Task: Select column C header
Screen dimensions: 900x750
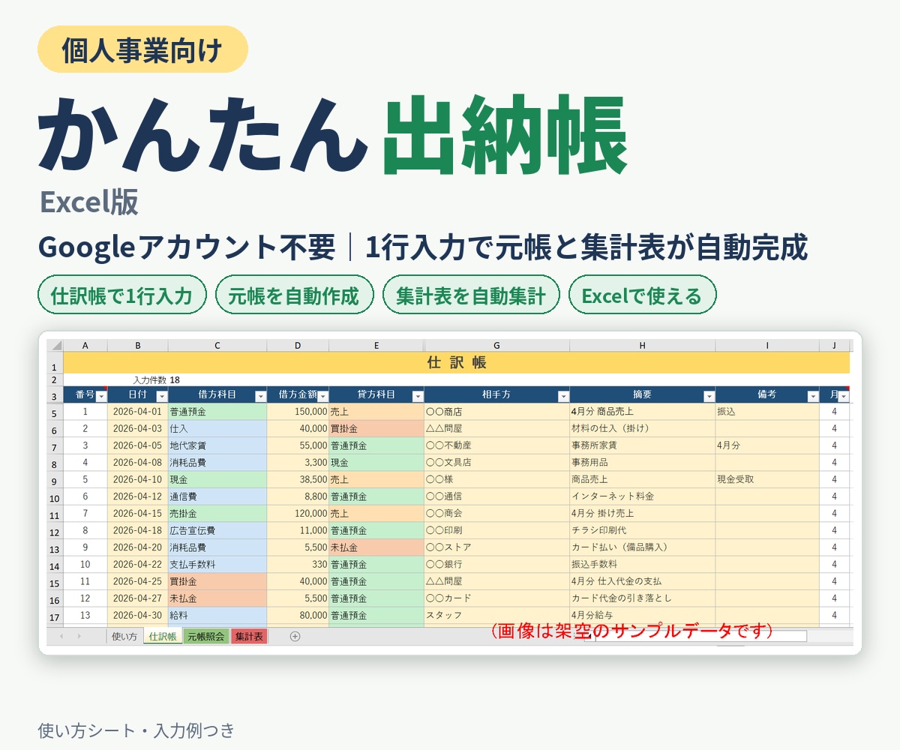Action: point(217,346)
